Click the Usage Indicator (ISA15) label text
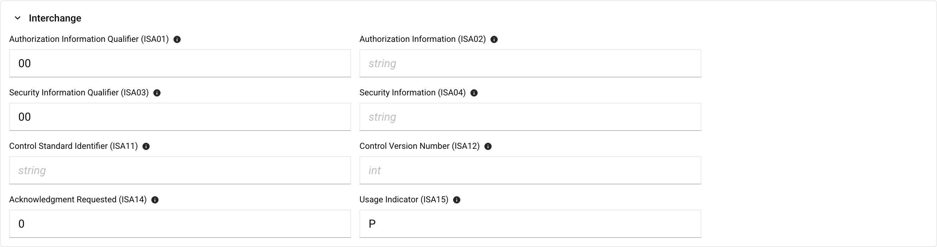 coord(404,200)
